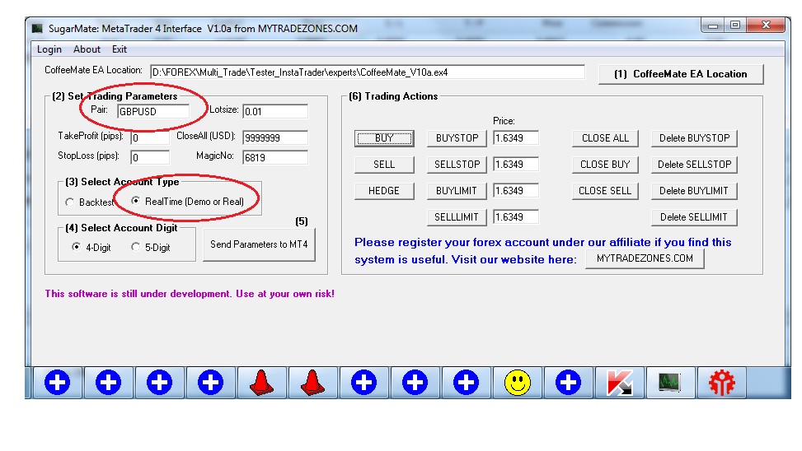Click the BUYSTOP price field
Viewport: 802px width, 451px height.
point(516,138)
